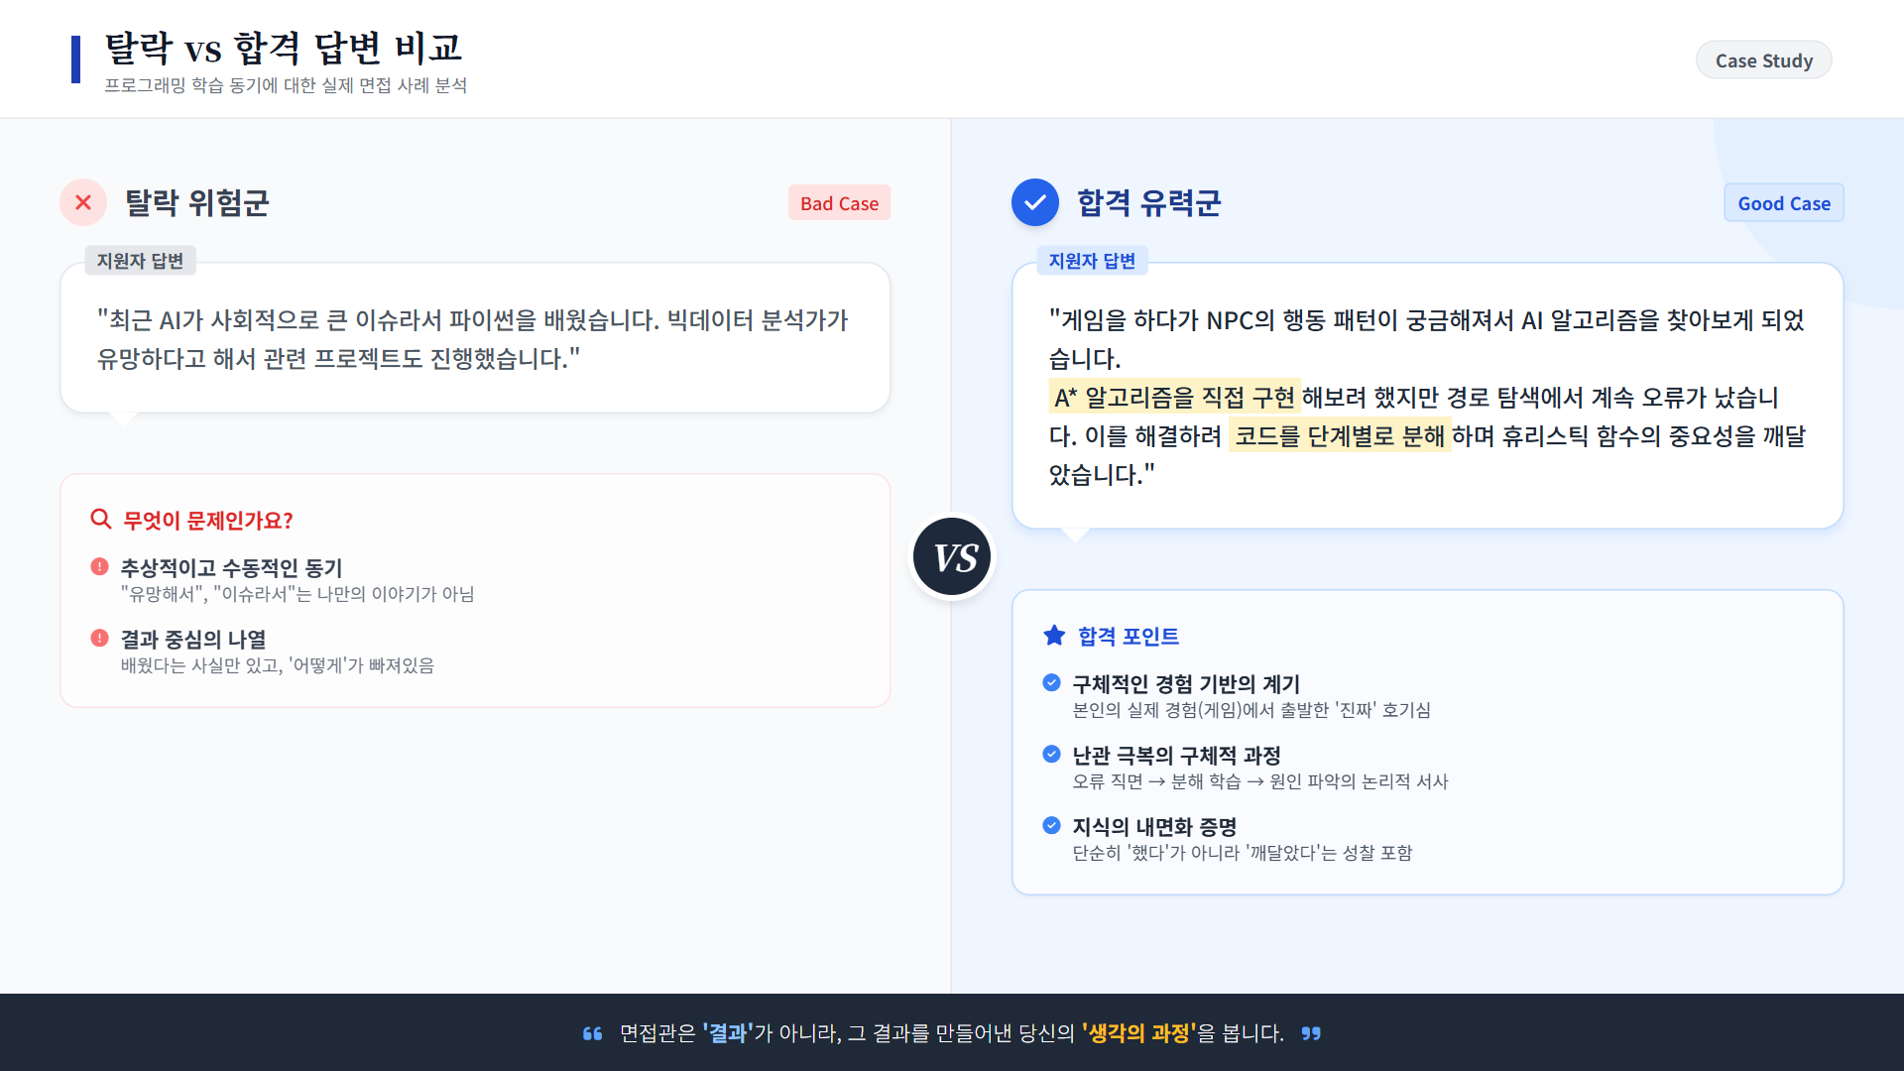Click the central VS circle badge
Screen dimensions: 1904x1071
952,556
